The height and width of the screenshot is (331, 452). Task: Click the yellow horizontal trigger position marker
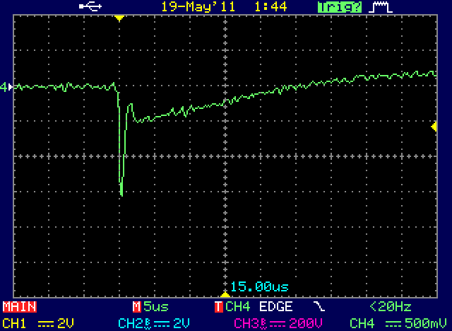(x=119, y=18)
